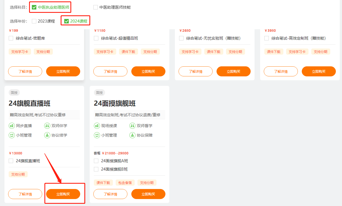Click 现场授课 icon in 24面授旗舰班 card
This screenshot has width=342, height=206.
pyautogui.click(x=97, y=126)
